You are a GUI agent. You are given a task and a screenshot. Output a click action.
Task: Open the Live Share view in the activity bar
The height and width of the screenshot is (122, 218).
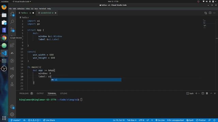tap(12, 77)
